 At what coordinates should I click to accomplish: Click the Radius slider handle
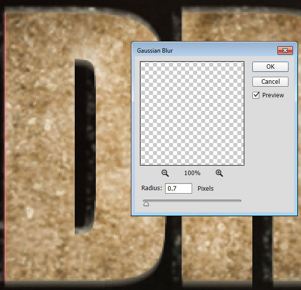point(146,204)
